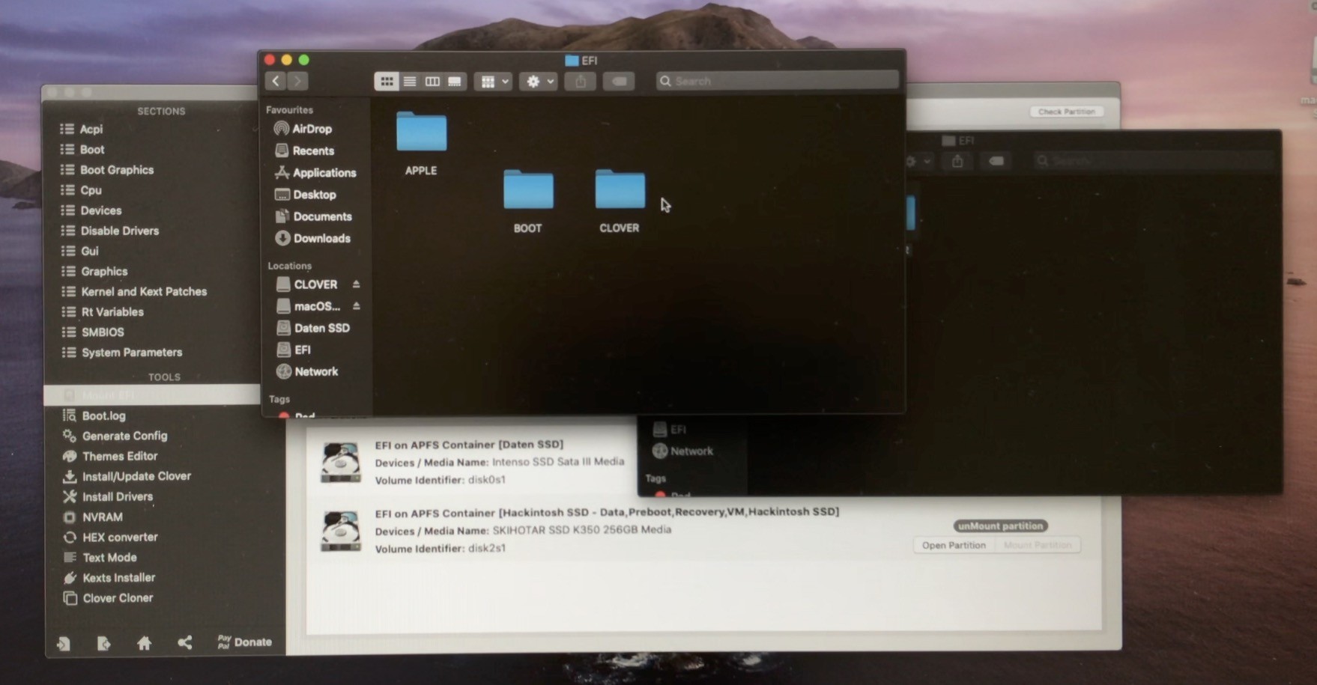Switch to icon view in front Finder

tap(387, 81)
